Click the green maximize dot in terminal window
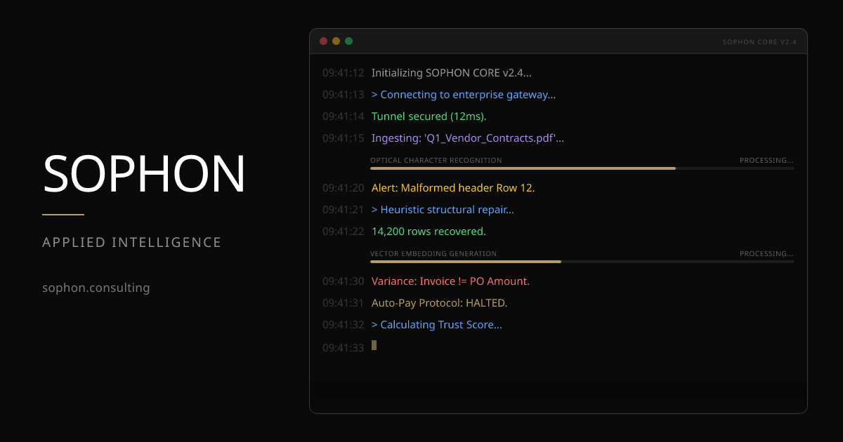This screenshot has width=843, height=442. (x=348, y=41)
